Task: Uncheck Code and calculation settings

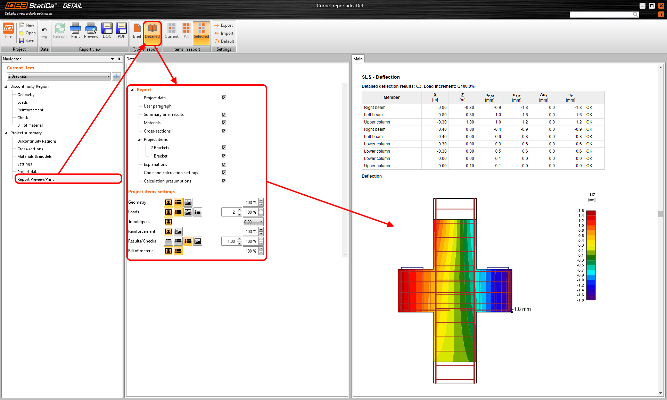Action: 224,172
